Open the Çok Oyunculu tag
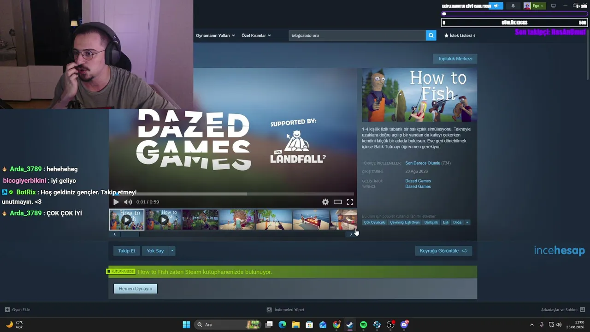Screen dimensions: 590x332 point(375,222)
